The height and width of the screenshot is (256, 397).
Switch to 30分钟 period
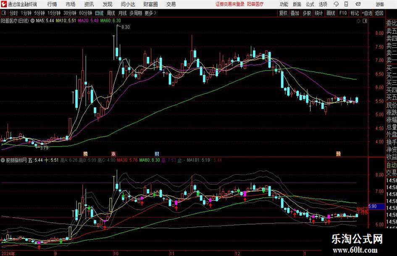point(70,13)
